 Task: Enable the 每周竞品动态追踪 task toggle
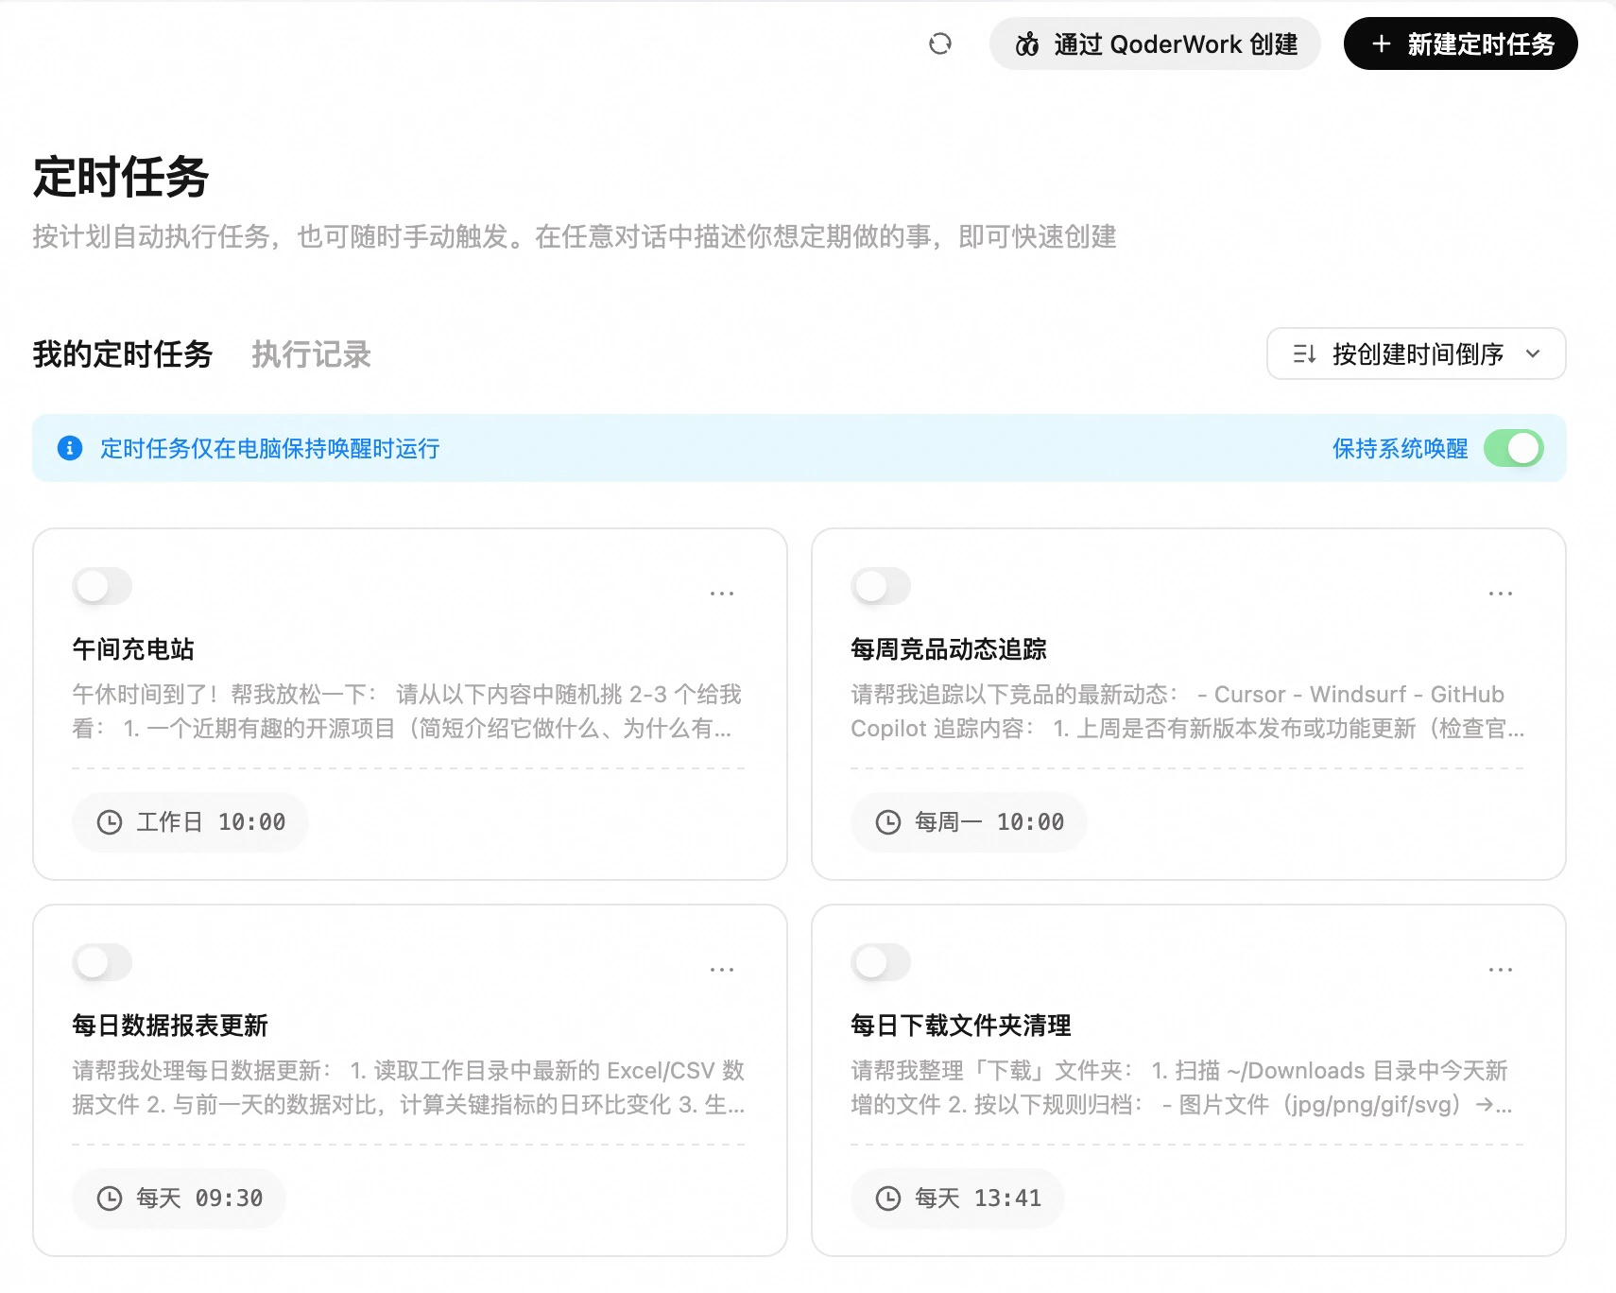point(880,586)
